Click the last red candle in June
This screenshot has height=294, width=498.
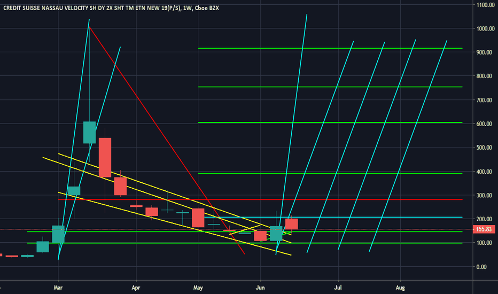pyautogui.click(x=292, y=224)
